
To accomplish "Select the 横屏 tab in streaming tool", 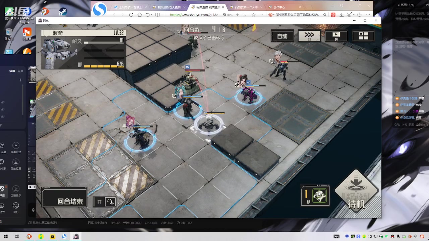I will pos(12,71).
